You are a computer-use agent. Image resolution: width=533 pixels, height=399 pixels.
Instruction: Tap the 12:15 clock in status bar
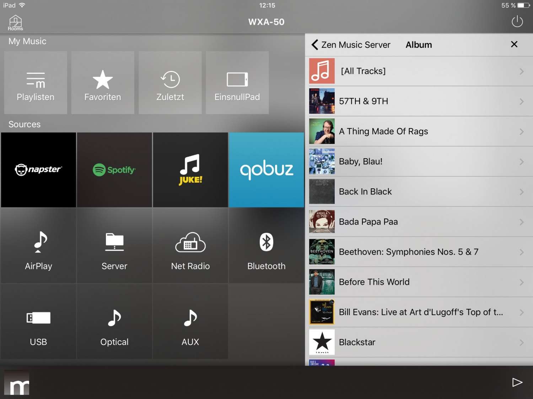pos(267,5)
